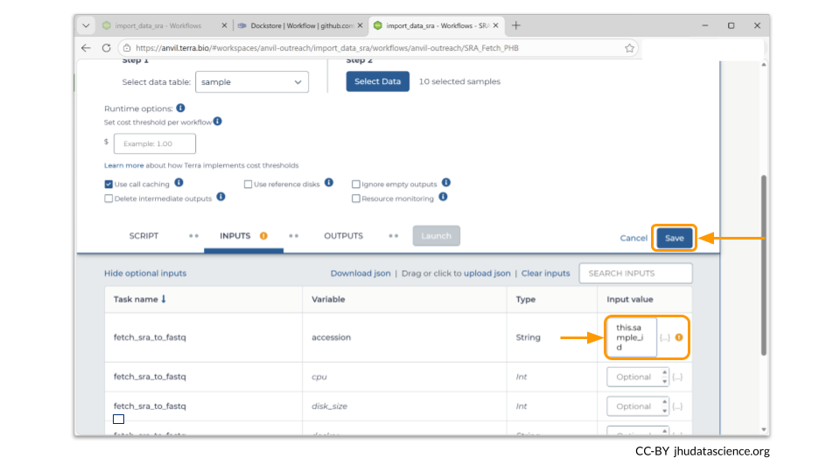
Task: Open struct builder braces for disk_size row
Action: 677,406
